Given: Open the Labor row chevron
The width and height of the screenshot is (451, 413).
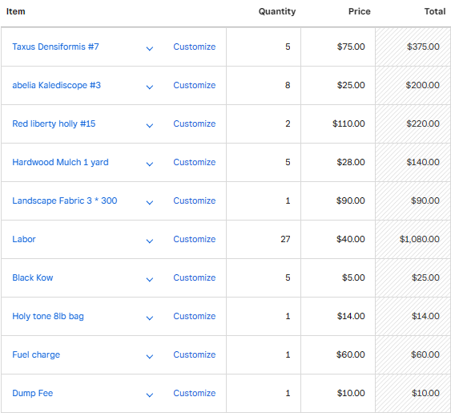Looking at the screenshot, I should tap(150, 241).
